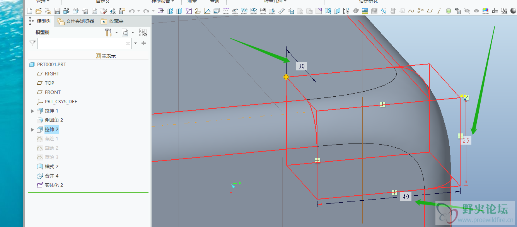Click the Undo arrow icon

(x=132, y=11)
